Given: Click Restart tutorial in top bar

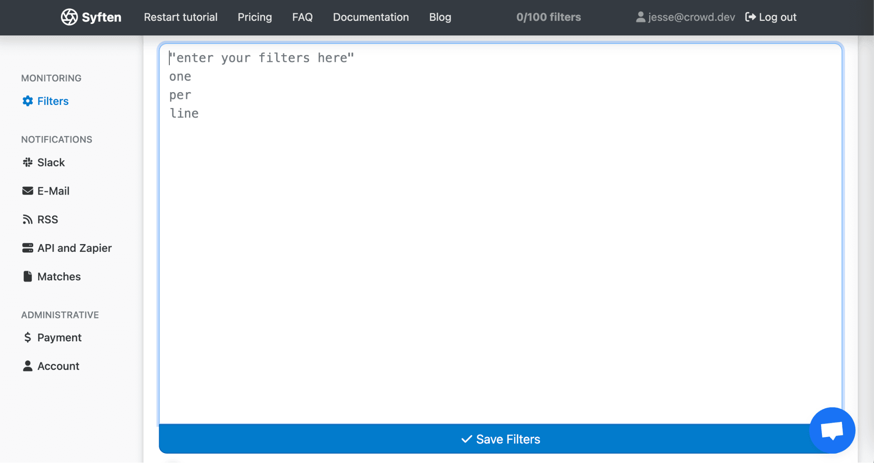Looking at the screenshot, I should coord(181,17).
